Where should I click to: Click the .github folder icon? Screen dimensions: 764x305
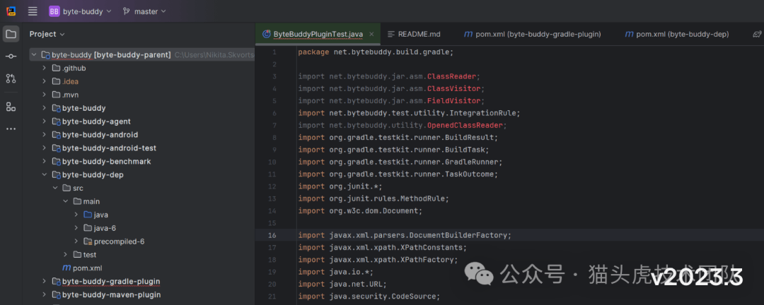[x=56, y=68]
